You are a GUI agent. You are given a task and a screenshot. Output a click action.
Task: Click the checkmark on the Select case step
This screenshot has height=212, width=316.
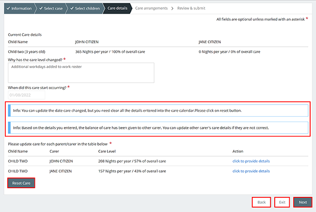[x=41, y=8]
